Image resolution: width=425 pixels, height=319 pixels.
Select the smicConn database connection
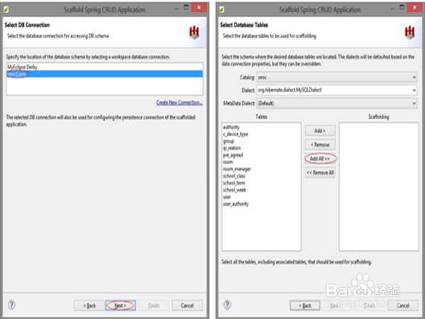point(104,74)
